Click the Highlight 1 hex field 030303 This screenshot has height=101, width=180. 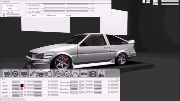16,86
